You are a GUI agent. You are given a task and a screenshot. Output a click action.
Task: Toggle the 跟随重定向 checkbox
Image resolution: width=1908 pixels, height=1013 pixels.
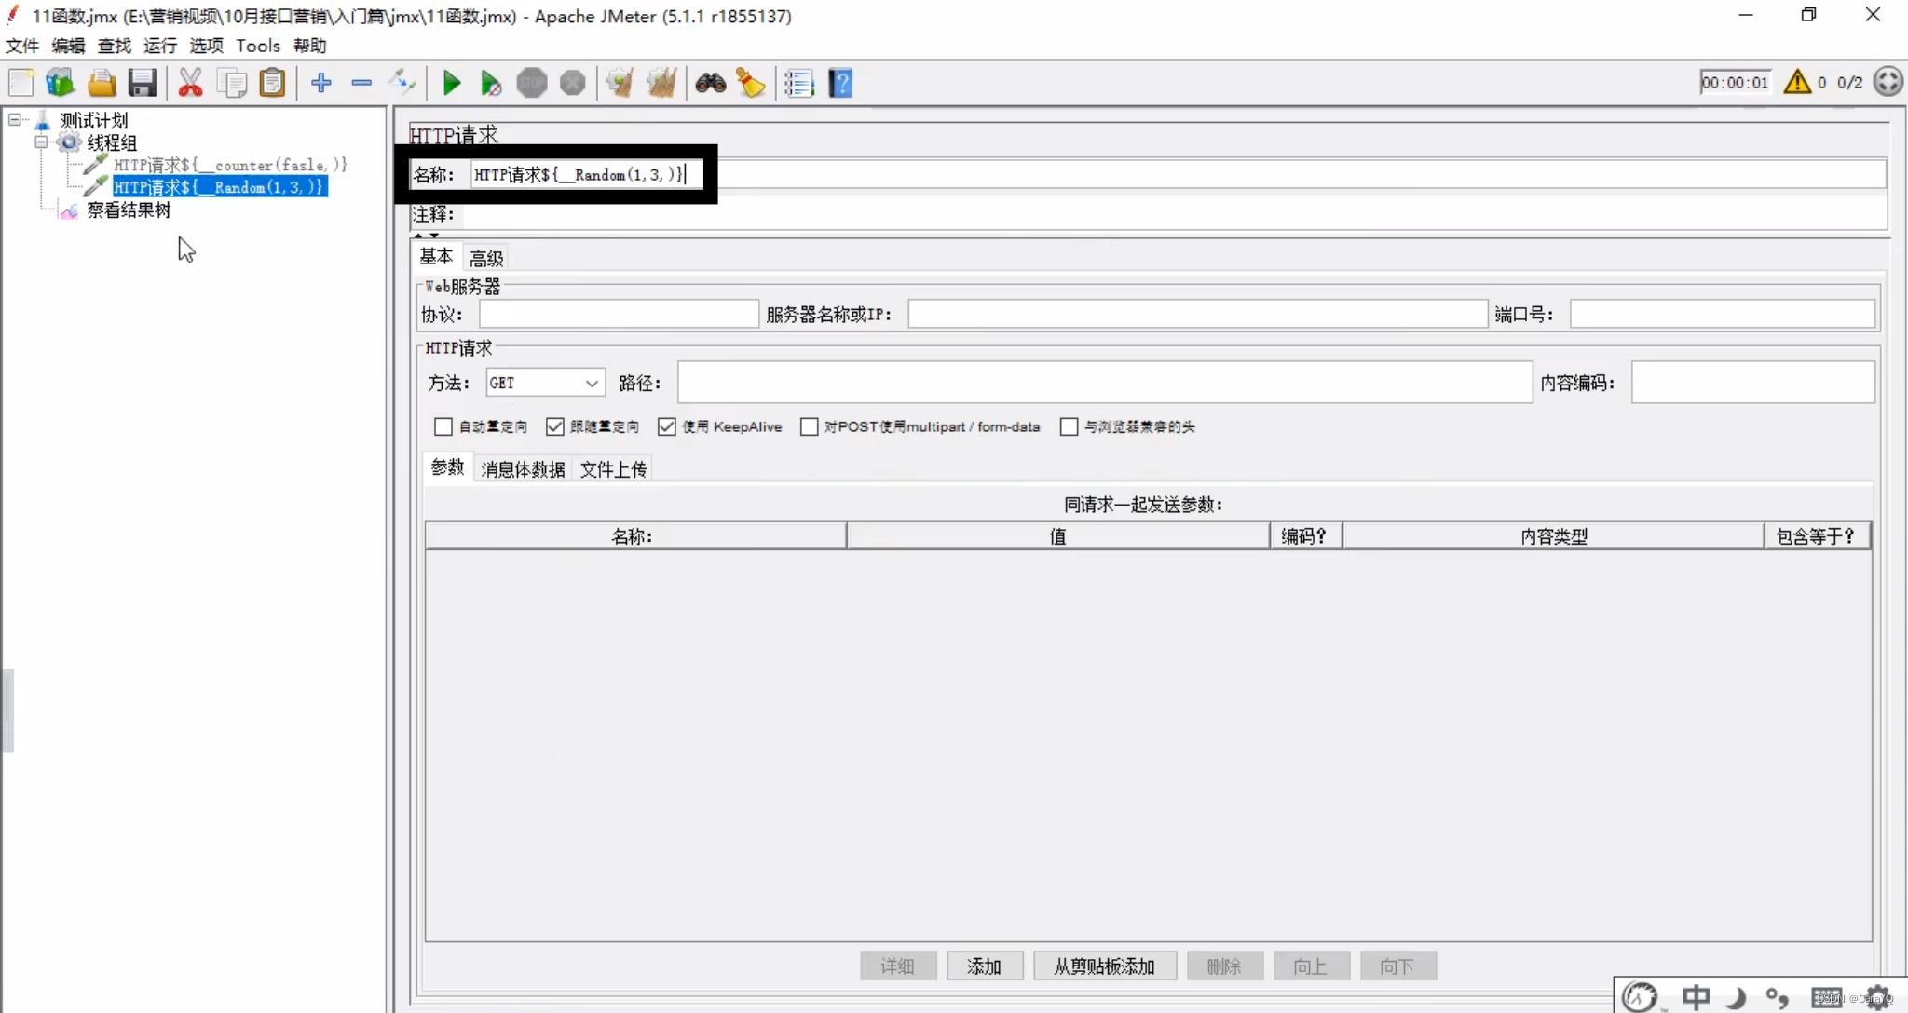click(x=555, y=426)
